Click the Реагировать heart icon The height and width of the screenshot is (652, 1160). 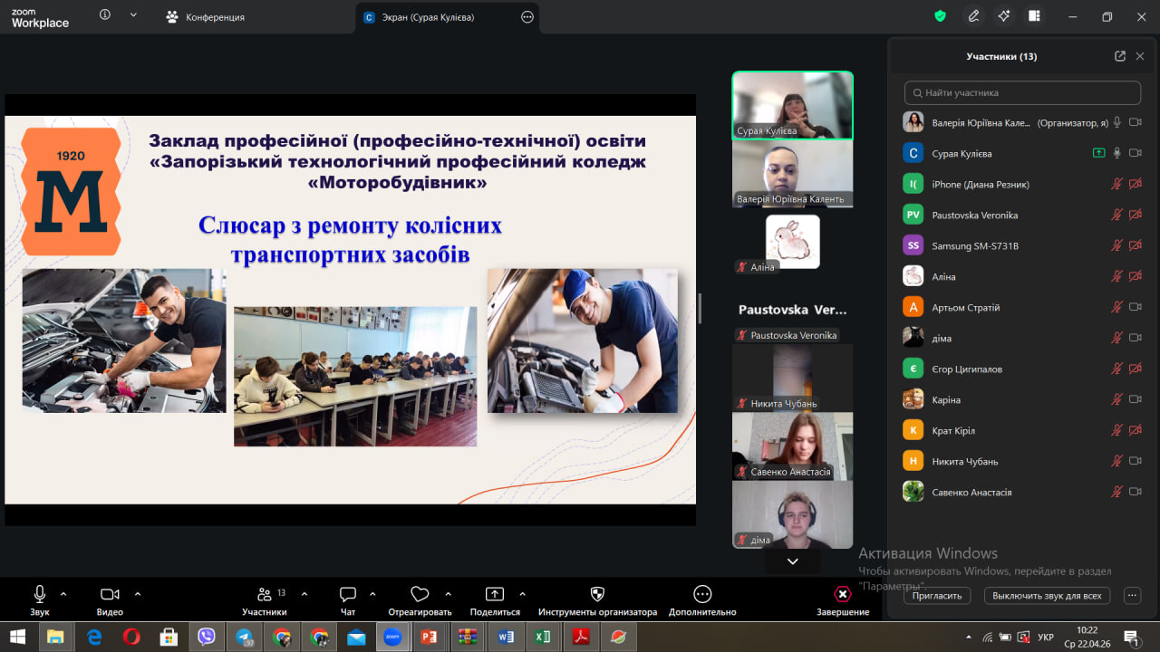tap(420, 595)
